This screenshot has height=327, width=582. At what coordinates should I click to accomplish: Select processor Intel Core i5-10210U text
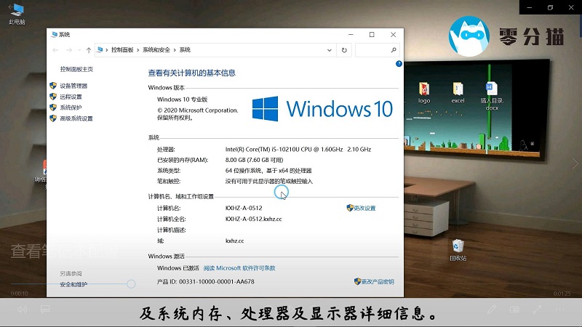point(298,150)
